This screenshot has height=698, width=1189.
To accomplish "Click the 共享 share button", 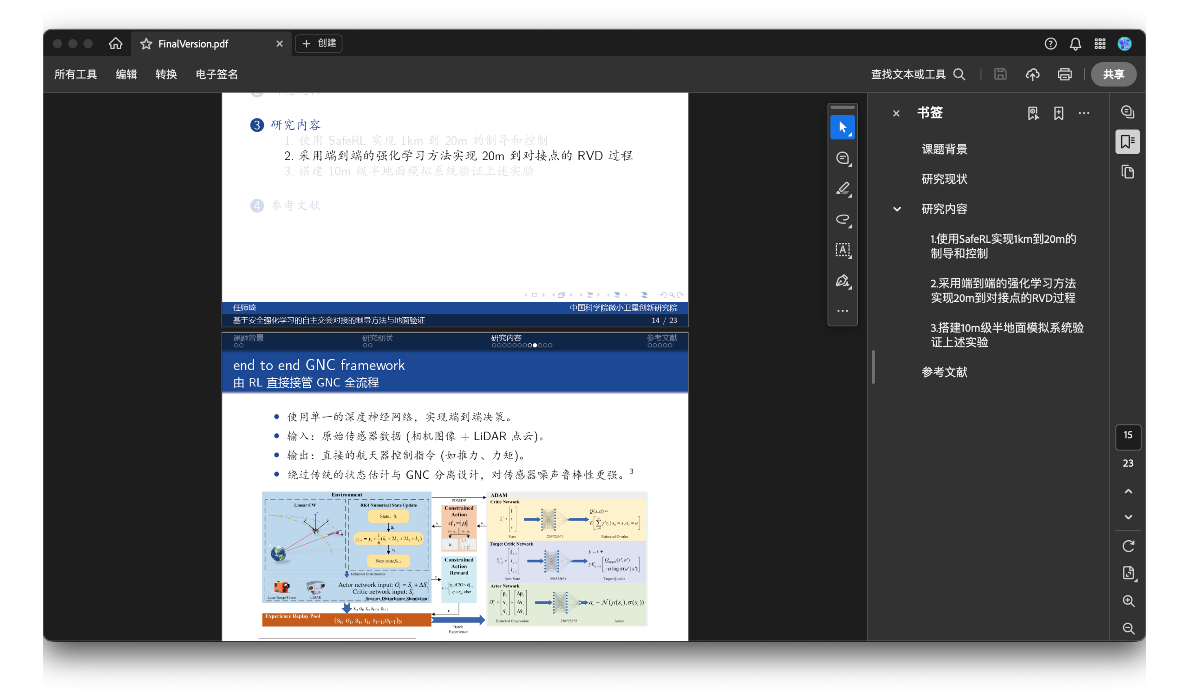I will [1113, 74].
